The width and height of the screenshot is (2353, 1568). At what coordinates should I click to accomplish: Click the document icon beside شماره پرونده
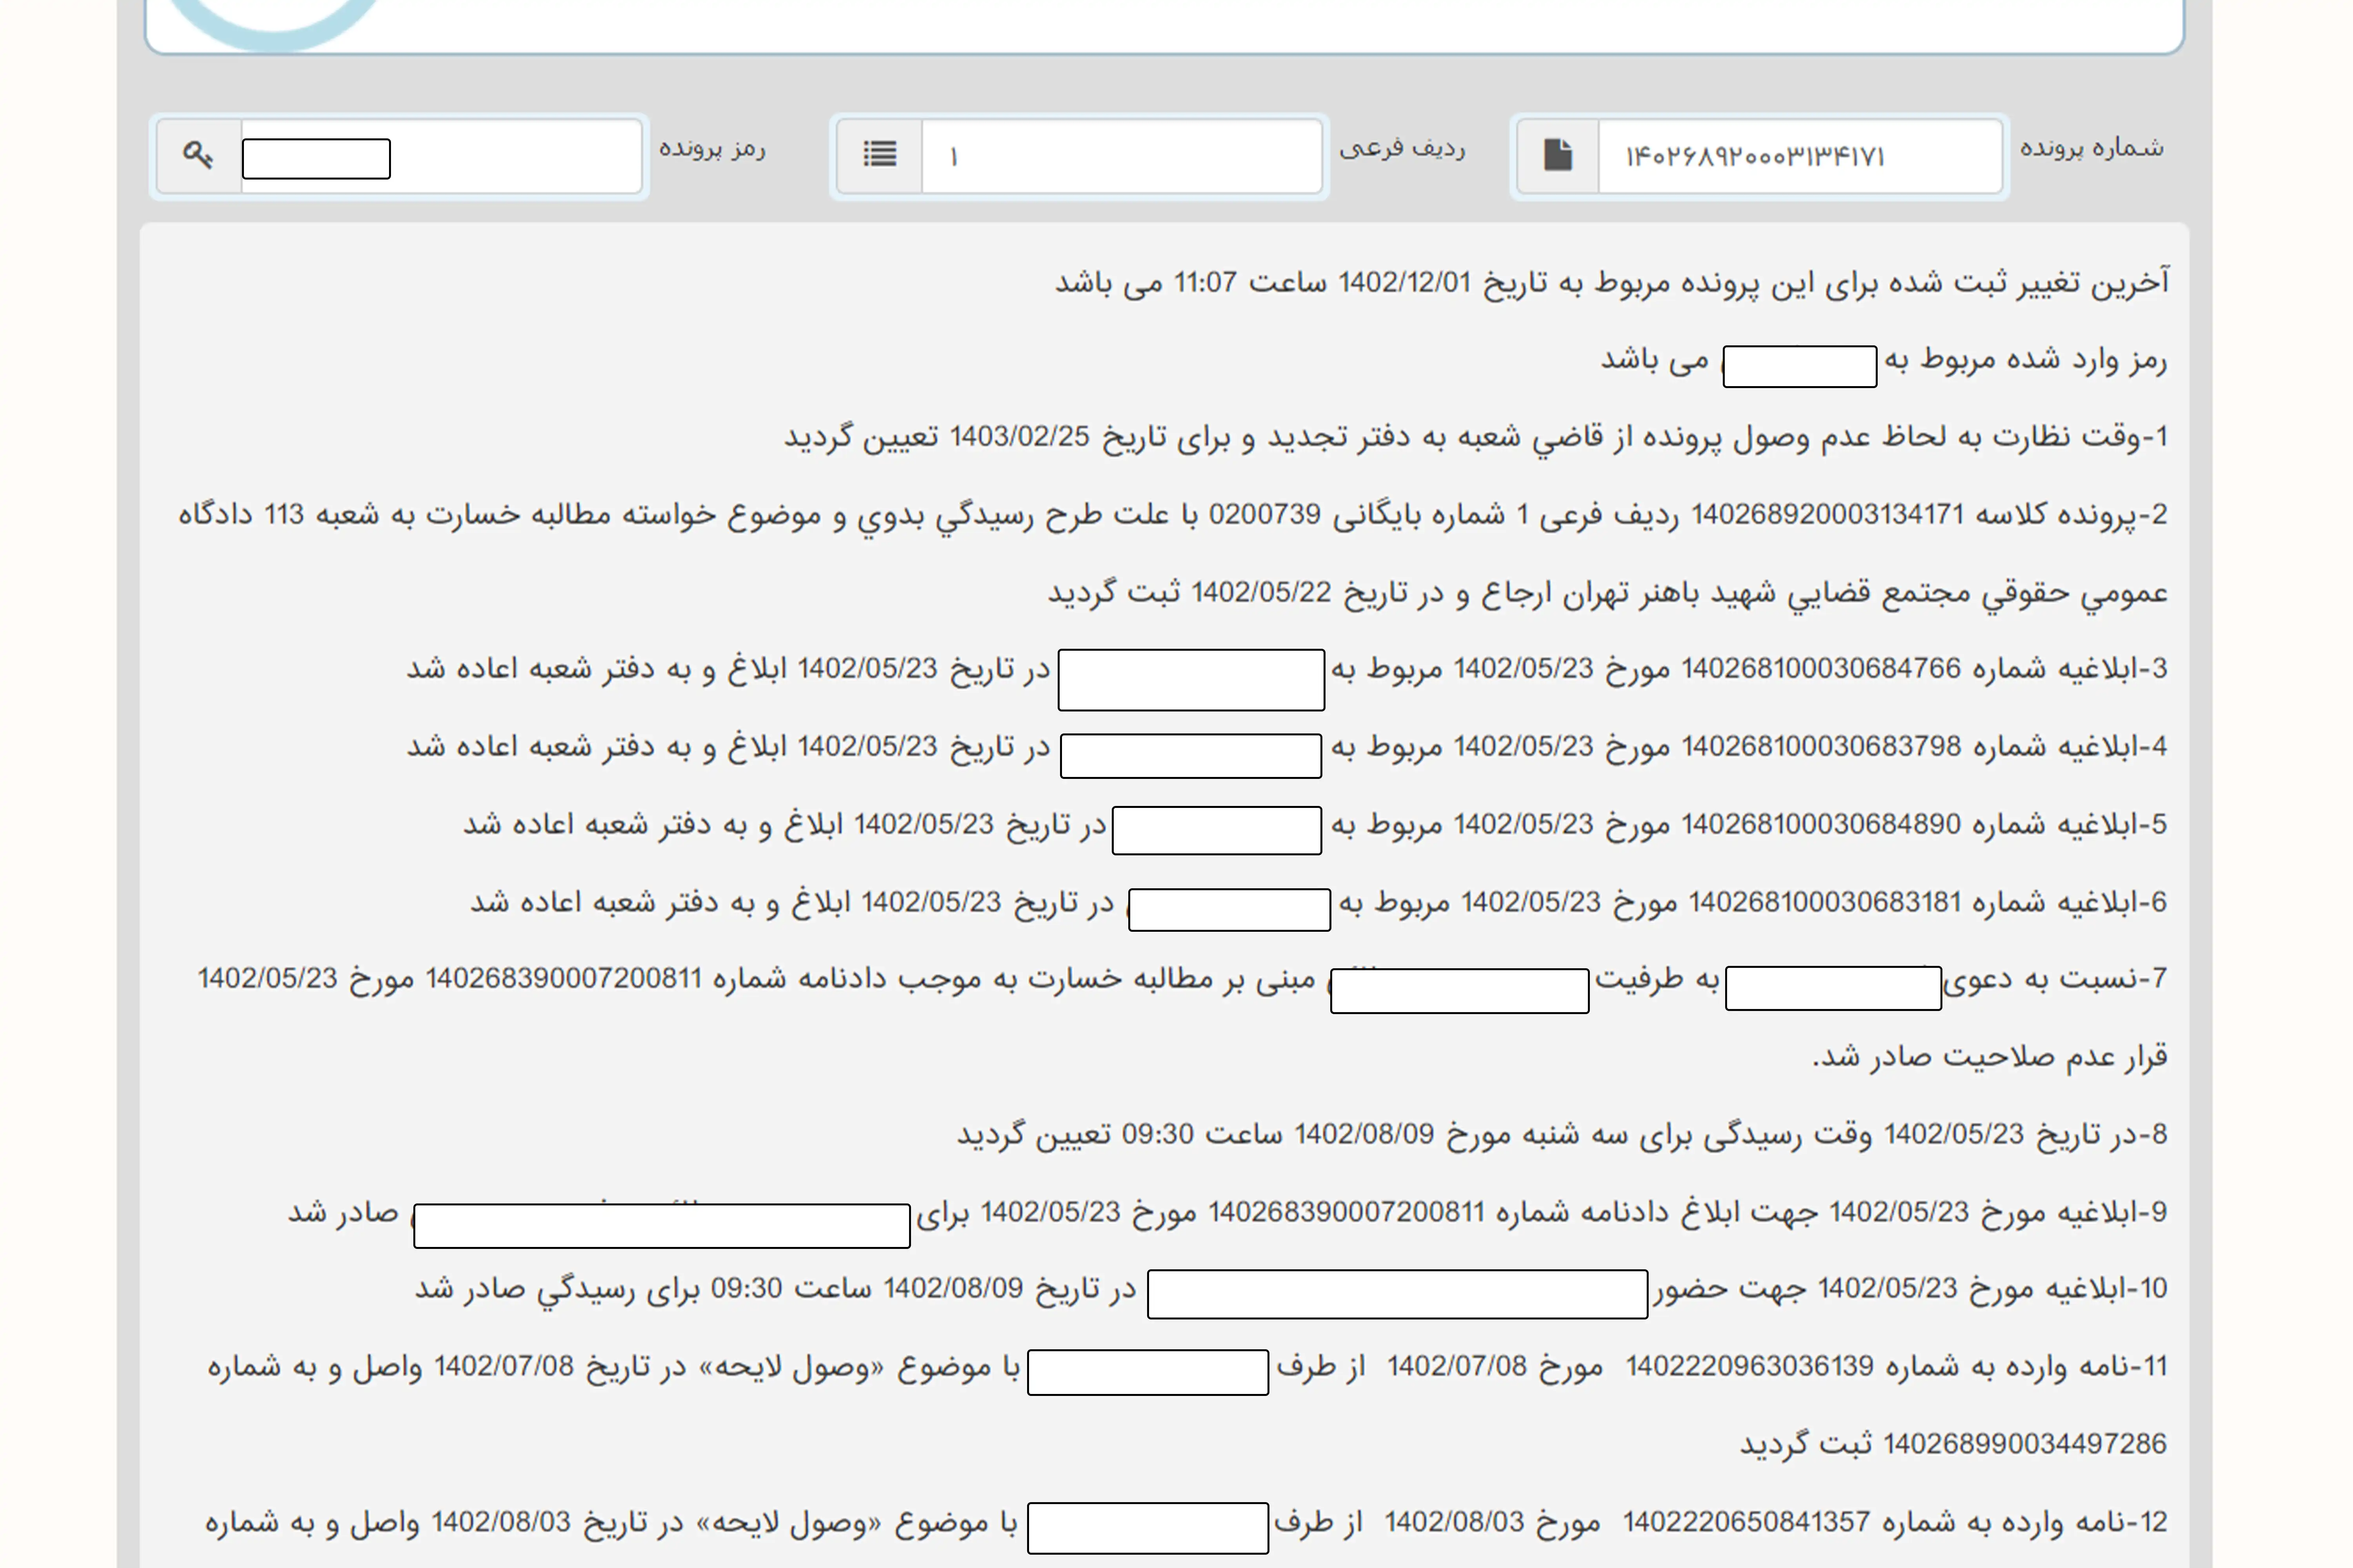point(1558,155)
